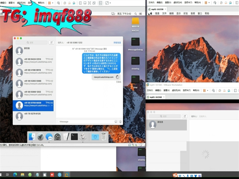Click the microphone dictation icon
The width and height of the screenshot is (239, 179).
[120, 121]
